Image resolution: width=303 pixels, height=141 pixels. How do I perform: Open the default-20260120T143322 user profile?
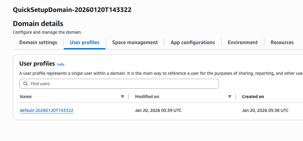[46, 110]
